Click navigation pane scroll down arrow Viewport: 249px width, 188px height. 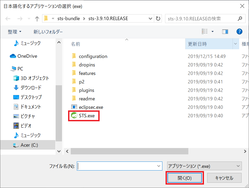(59, 151)
